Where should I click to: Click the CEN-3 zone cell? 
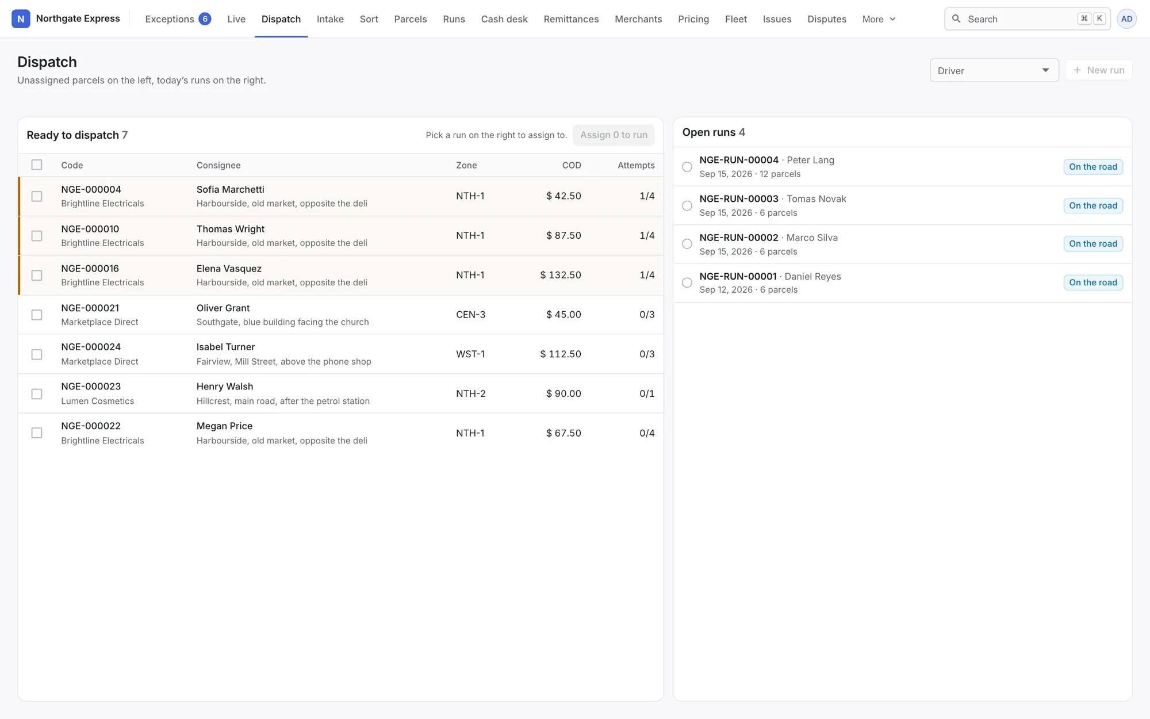(x=470, y=315)
